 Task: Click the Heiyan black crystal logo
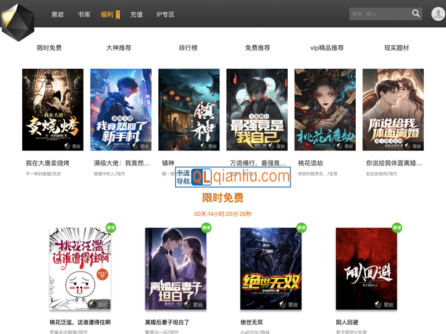18,21
